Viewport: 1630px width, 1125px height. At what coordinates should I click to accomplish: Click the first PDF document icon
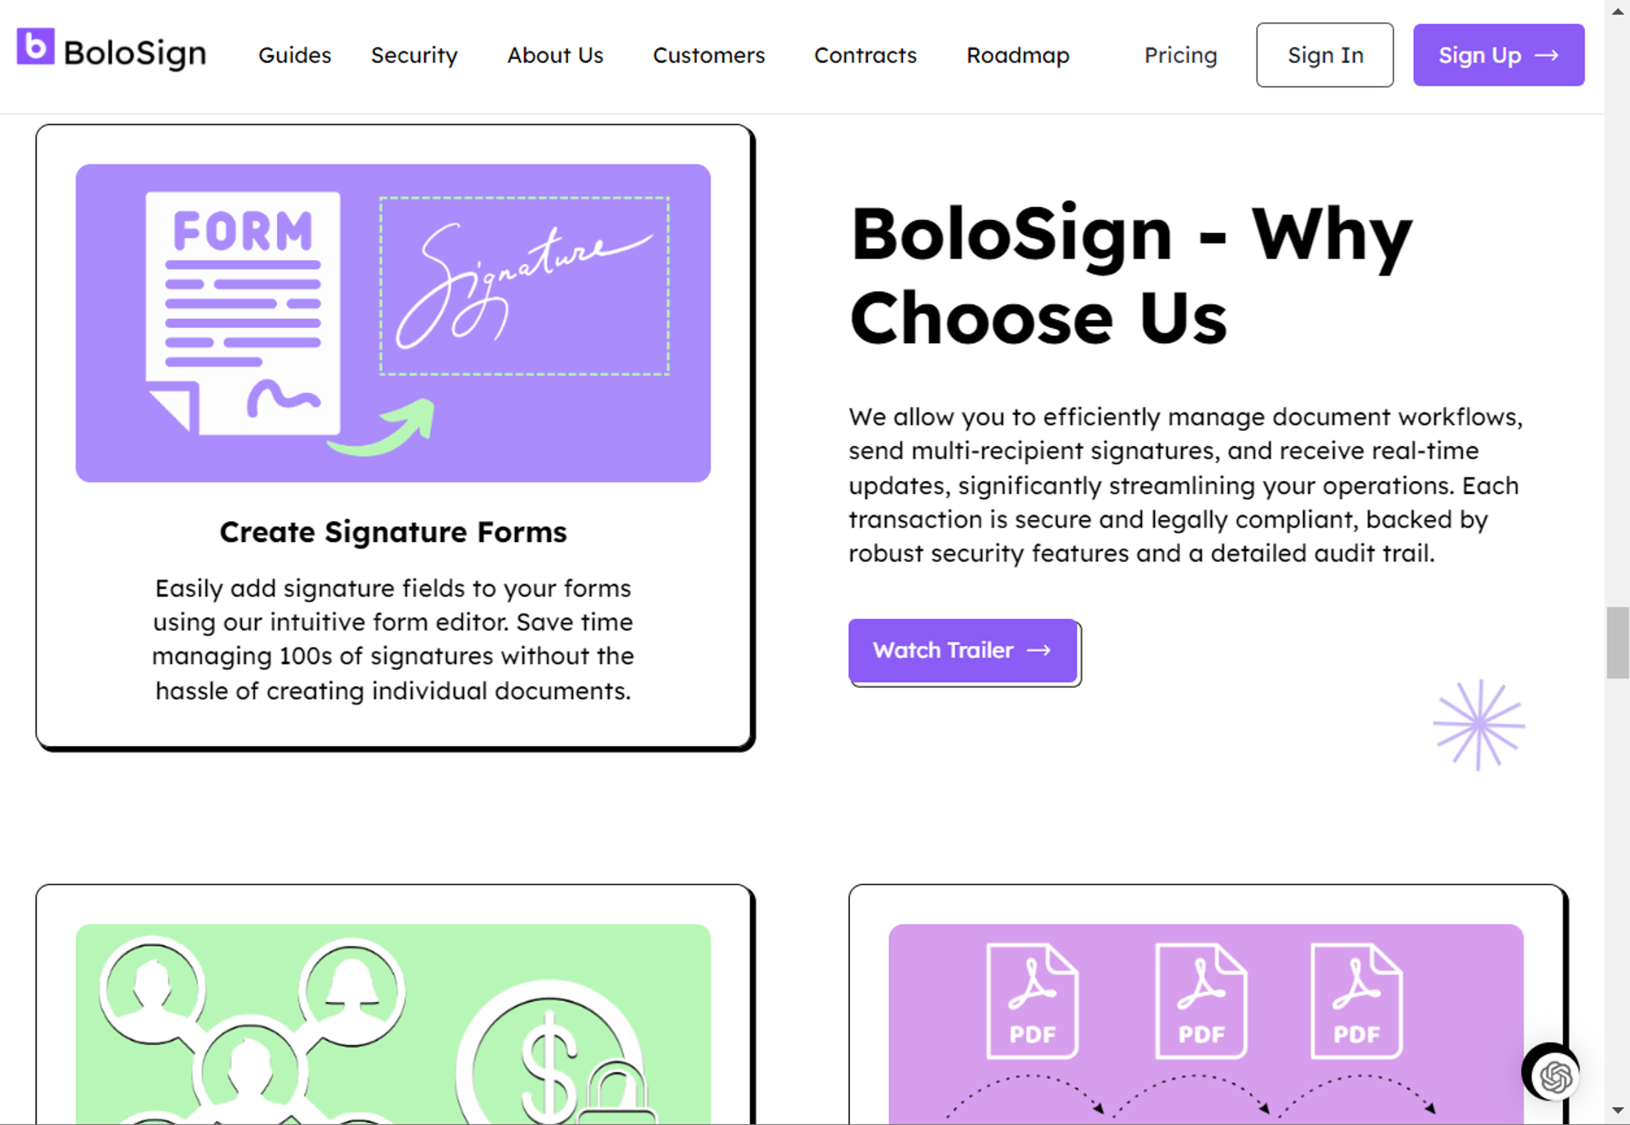[x=1030, y=1000]
